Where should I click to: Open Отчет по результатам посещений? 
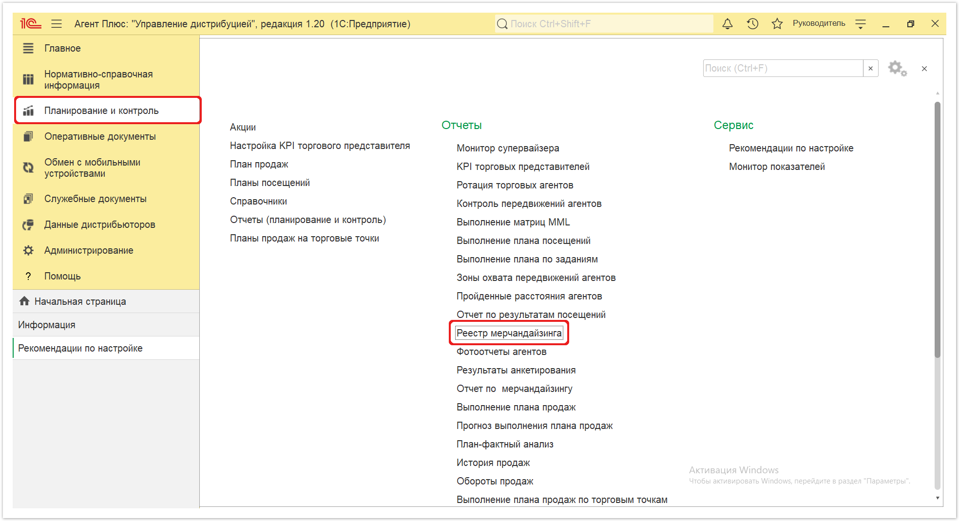(531, 315)
